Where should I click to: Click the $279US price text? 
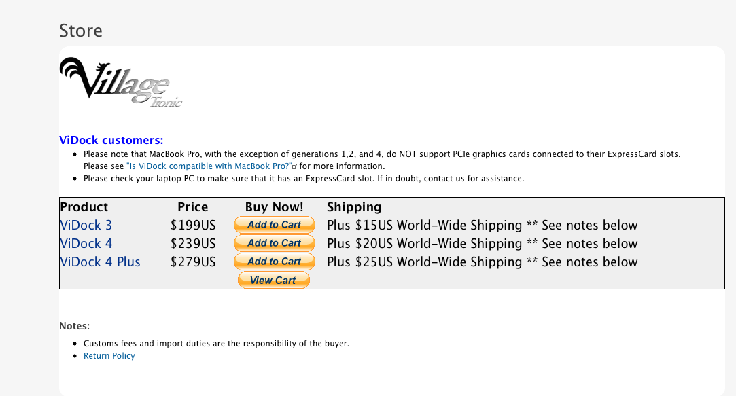pyautogui.click(x=193, y=262)
